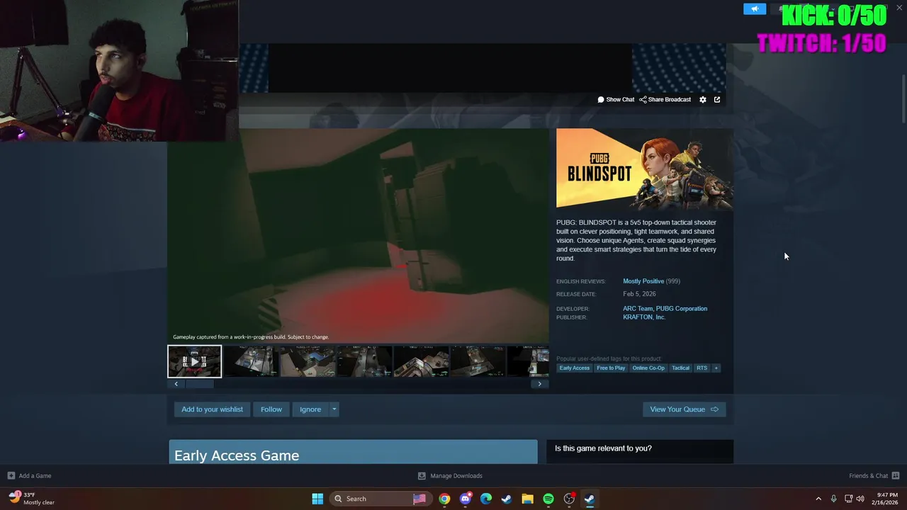Select the fifth screenshot thumbnail
The height and width of the screenshot is (510, 907).
pos(421,361)
